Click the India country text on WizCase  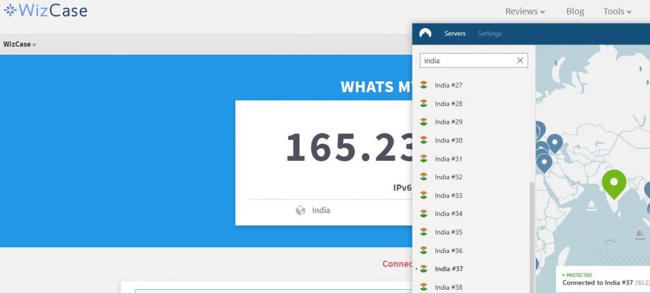pos(321,210)
